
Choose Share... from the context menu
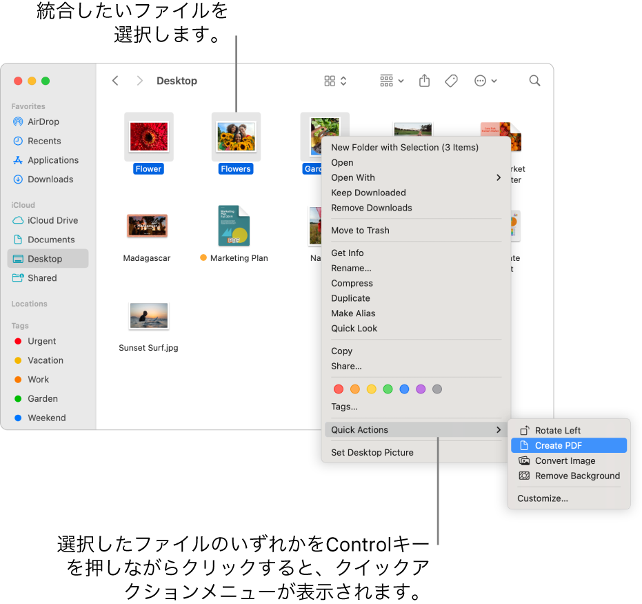(416, 367)
